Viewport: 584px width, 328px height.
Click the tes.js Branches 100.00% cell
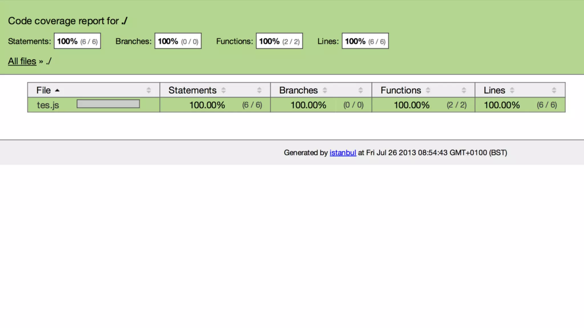pyautogui.click(x=308, y=105)
